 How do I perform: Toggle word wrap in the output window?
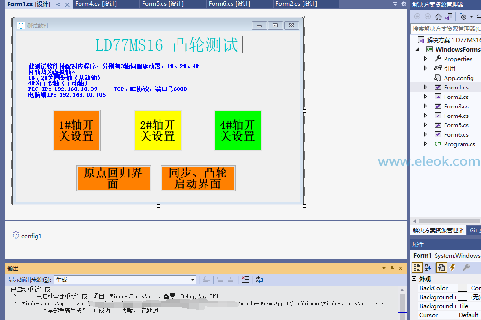[259, 279]
